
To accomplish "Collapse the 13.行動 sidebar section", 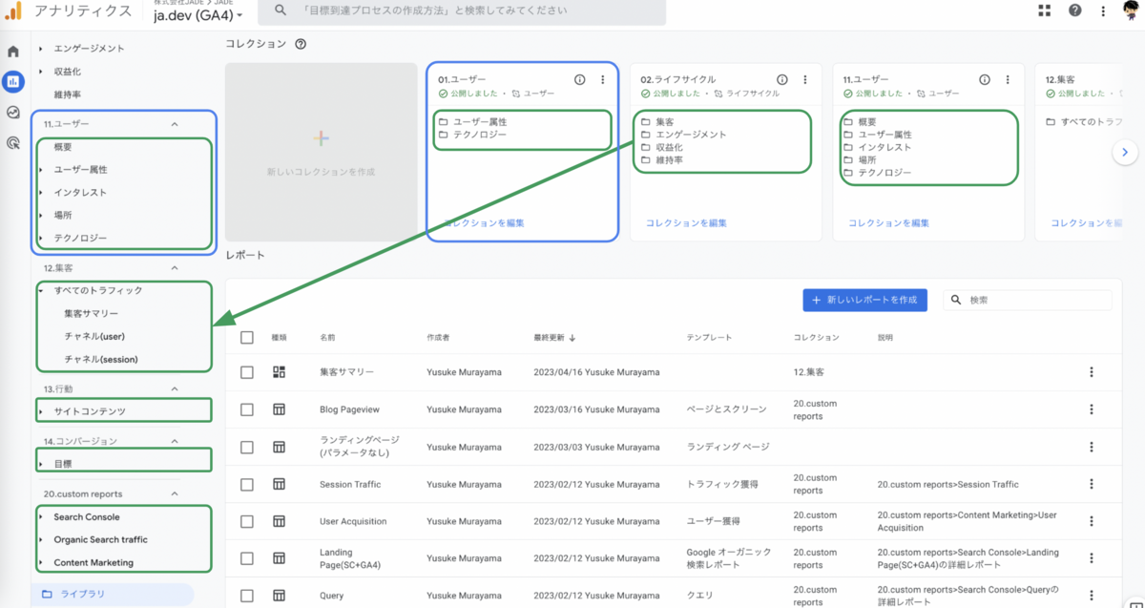I will pos(175,389).
